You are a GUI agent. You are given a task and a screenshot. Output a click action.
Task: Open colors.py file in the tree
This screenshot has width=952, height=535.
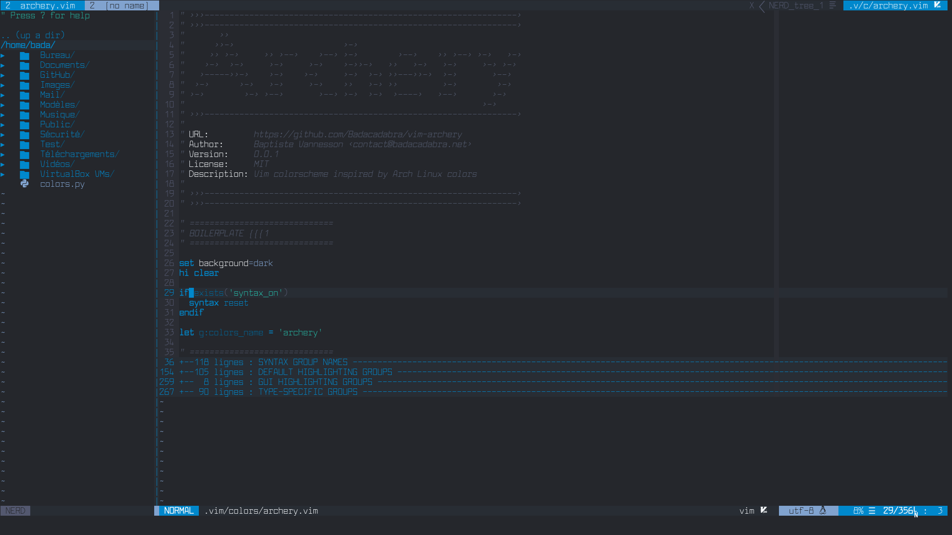62,184
